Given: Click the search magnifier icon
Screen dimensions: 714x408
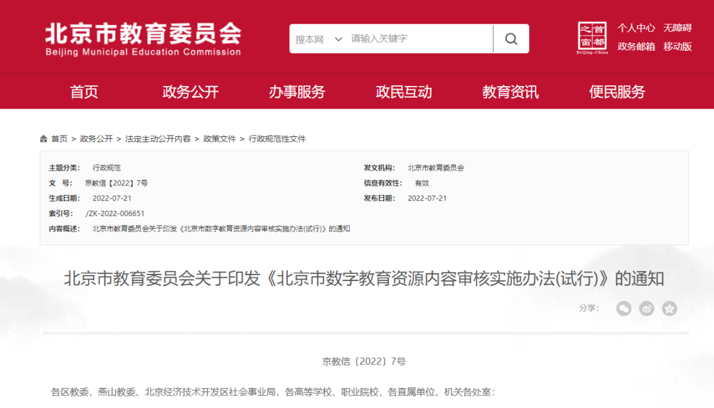Looking at the screenshot, I should click(x=511, y=39).
